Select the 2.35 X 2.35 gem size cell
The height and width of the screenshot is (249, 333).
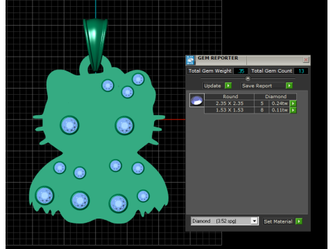coord(230,103)
